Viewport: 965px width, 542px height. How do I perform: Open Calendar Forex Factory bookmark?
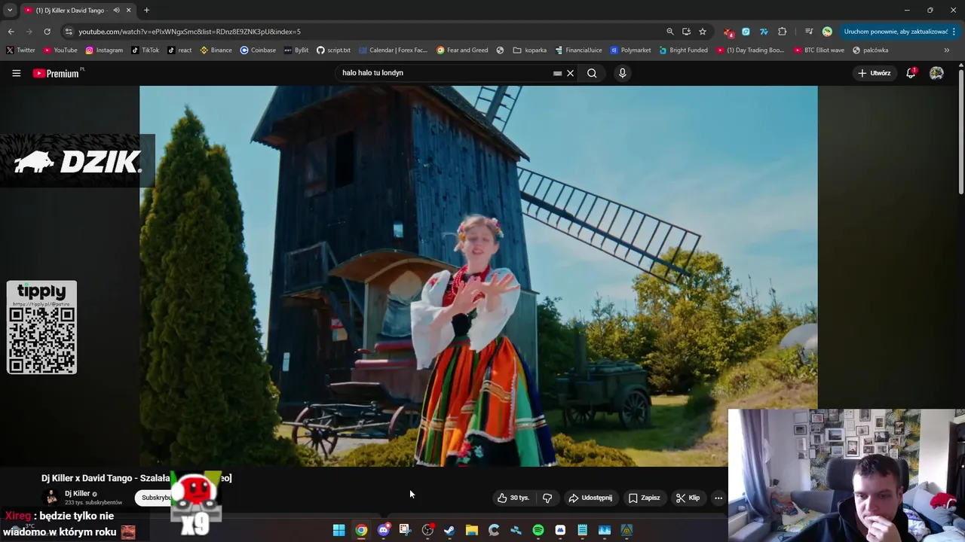(x=392, y=50)
